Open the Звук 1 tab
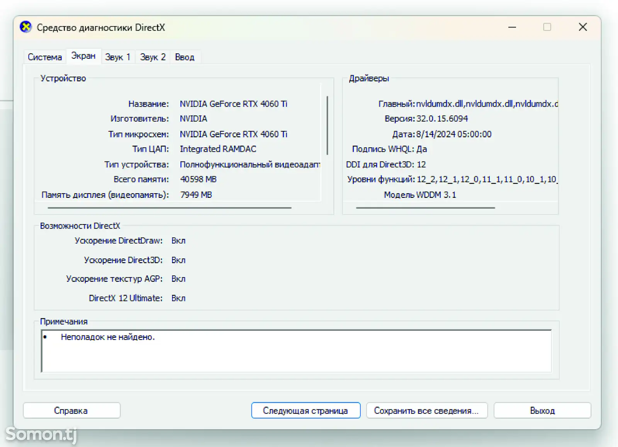The image size is (618, 447). point(118,57)
